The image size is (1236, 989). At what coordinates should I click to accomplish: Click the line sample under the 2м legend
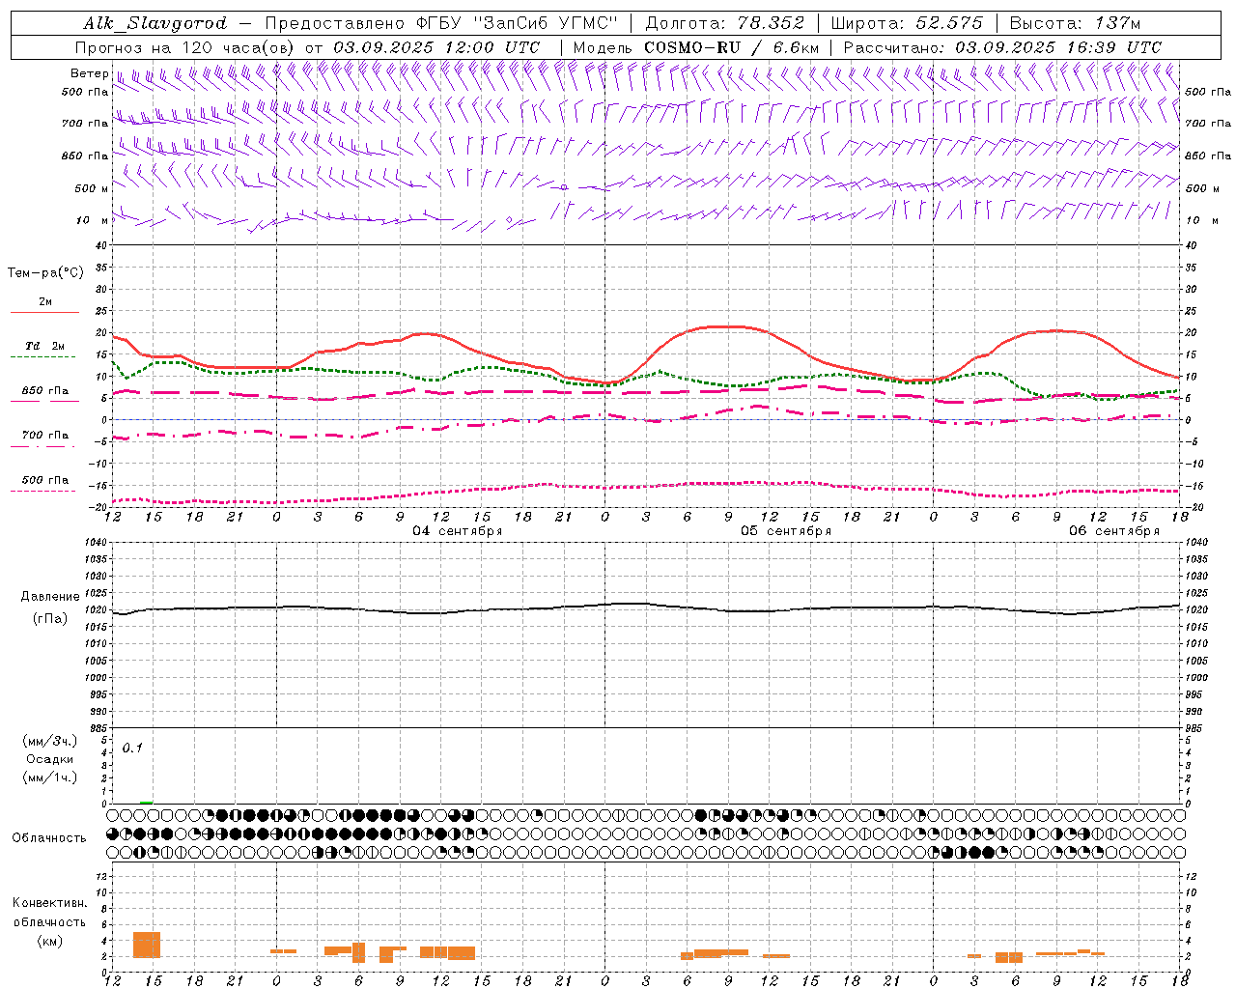tap(44, 312)
